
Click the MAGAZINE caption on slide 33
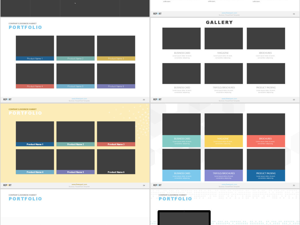click(x=223, y=53)
